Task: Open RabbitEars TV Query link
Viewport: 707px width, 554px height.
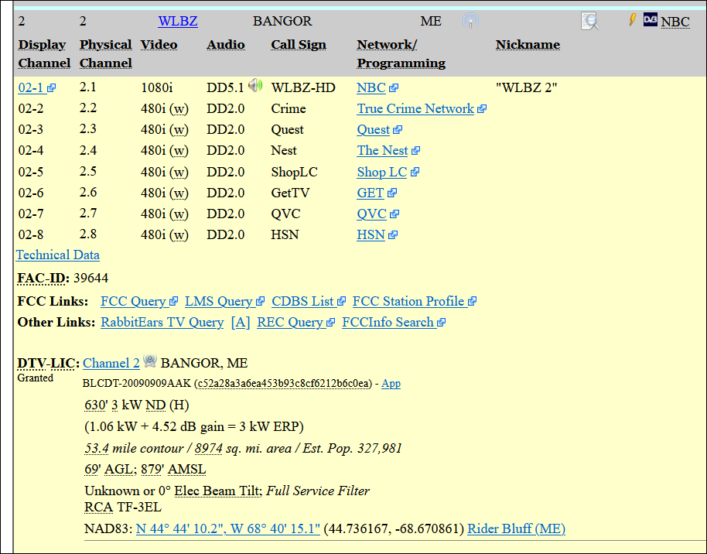Action: pyautogui.click(x=162, y=323)
